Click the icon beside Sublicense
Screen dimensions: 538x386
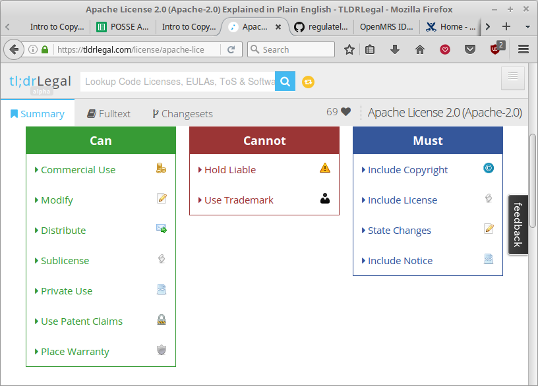[162, 259]
